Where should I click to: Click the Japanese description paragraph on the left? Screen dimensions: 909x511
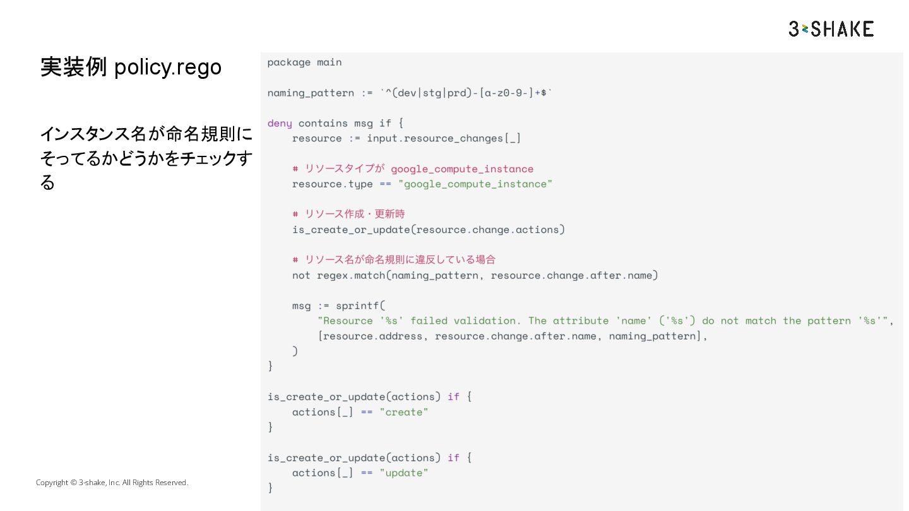click(146, 158)
